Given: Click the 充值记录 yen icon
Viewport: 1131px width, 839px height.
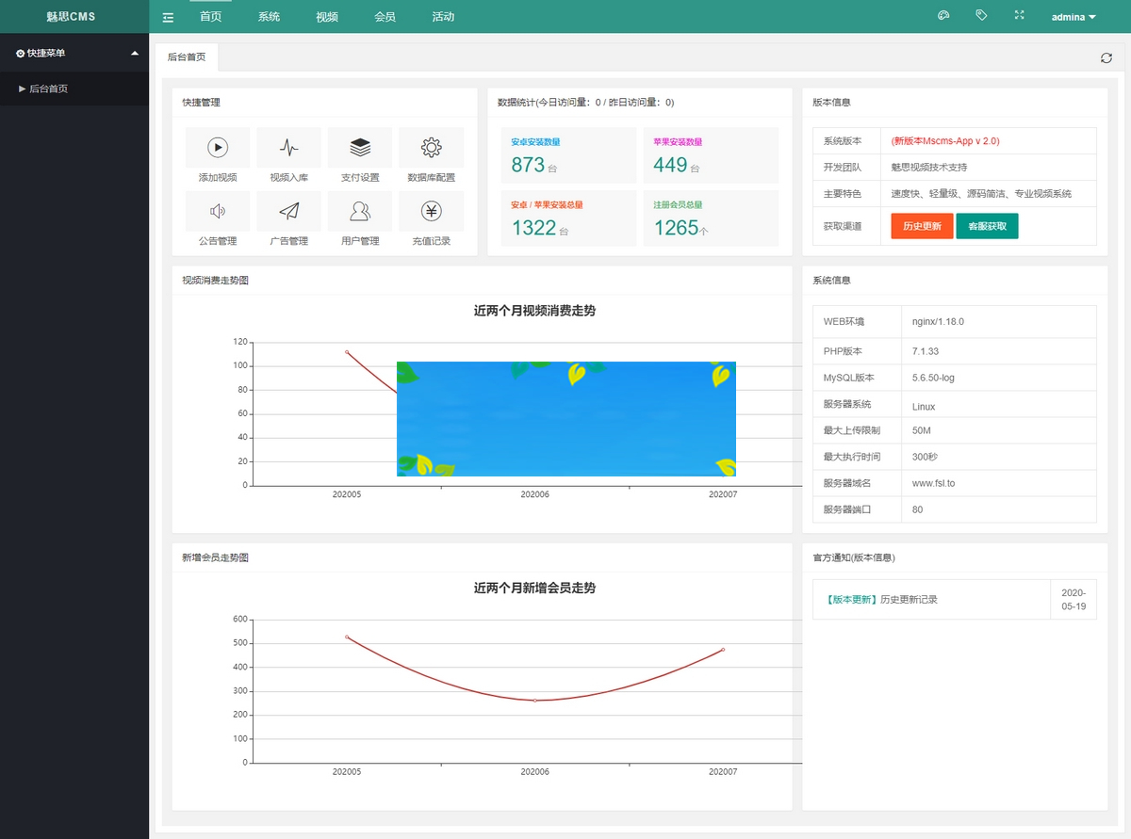Looking at the screenshot, I should pyautogui.click(x=431, y=210).
